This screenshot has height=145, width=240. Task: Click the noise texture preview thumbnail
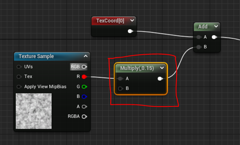[x=34, y=111]
